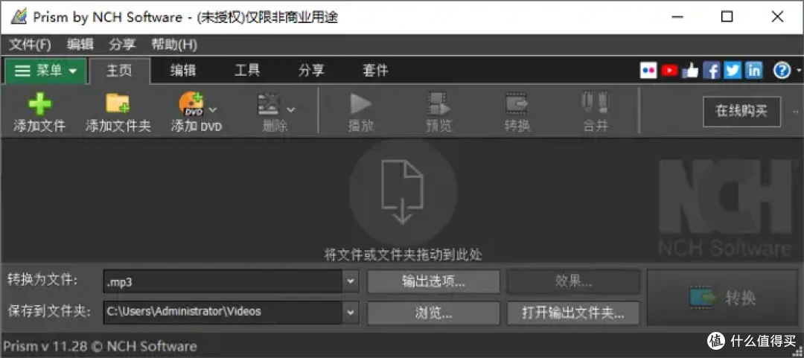The width and height of the screenshot is (804, 358).
Task: Expand the save folder path dropdown
Action: (x=351, y=313)
